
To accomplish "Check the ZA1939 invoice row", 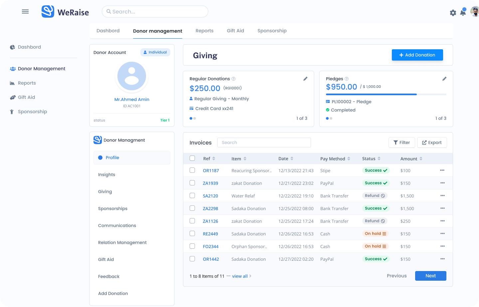I will click(192, 183).
